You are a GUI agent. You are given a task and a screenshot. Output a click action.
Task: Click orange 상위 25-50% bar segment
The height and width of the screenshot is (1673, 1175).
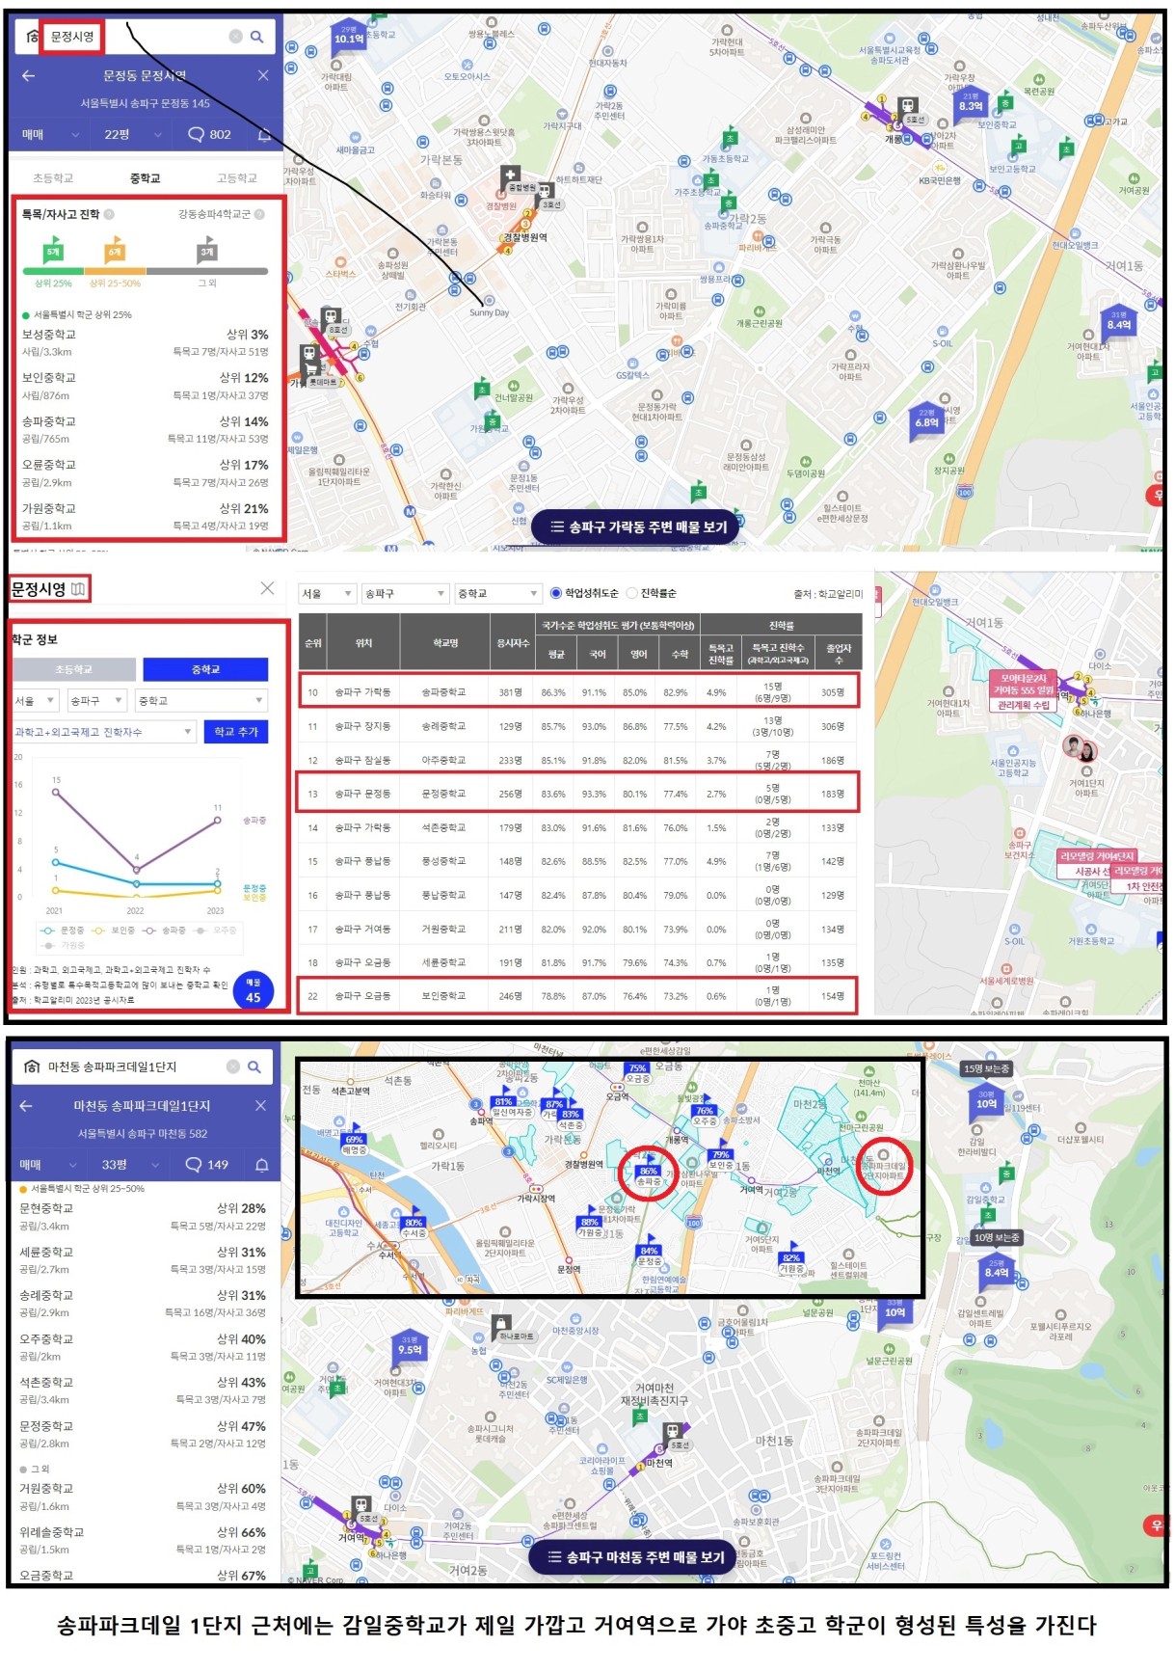click(x=115, y=272)
